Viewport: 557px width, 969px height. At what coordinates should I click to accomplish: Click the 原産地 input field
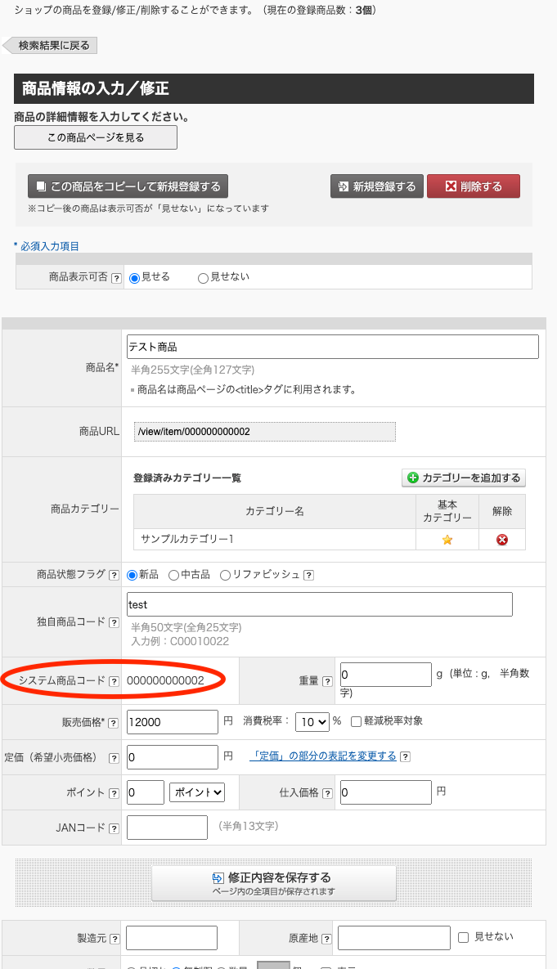tap(393, 937)
